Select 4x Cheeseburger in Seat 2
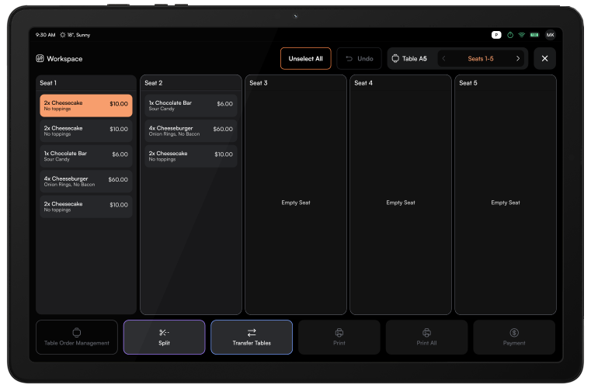 point(191,130)
